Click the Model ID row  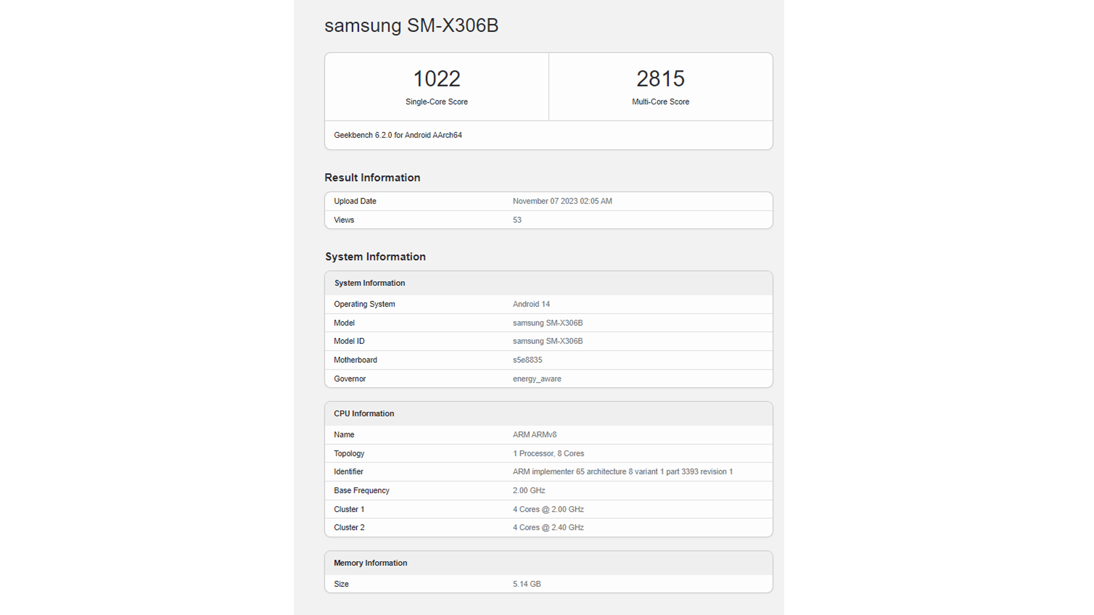pyautogui.click(x=349, y=341)
